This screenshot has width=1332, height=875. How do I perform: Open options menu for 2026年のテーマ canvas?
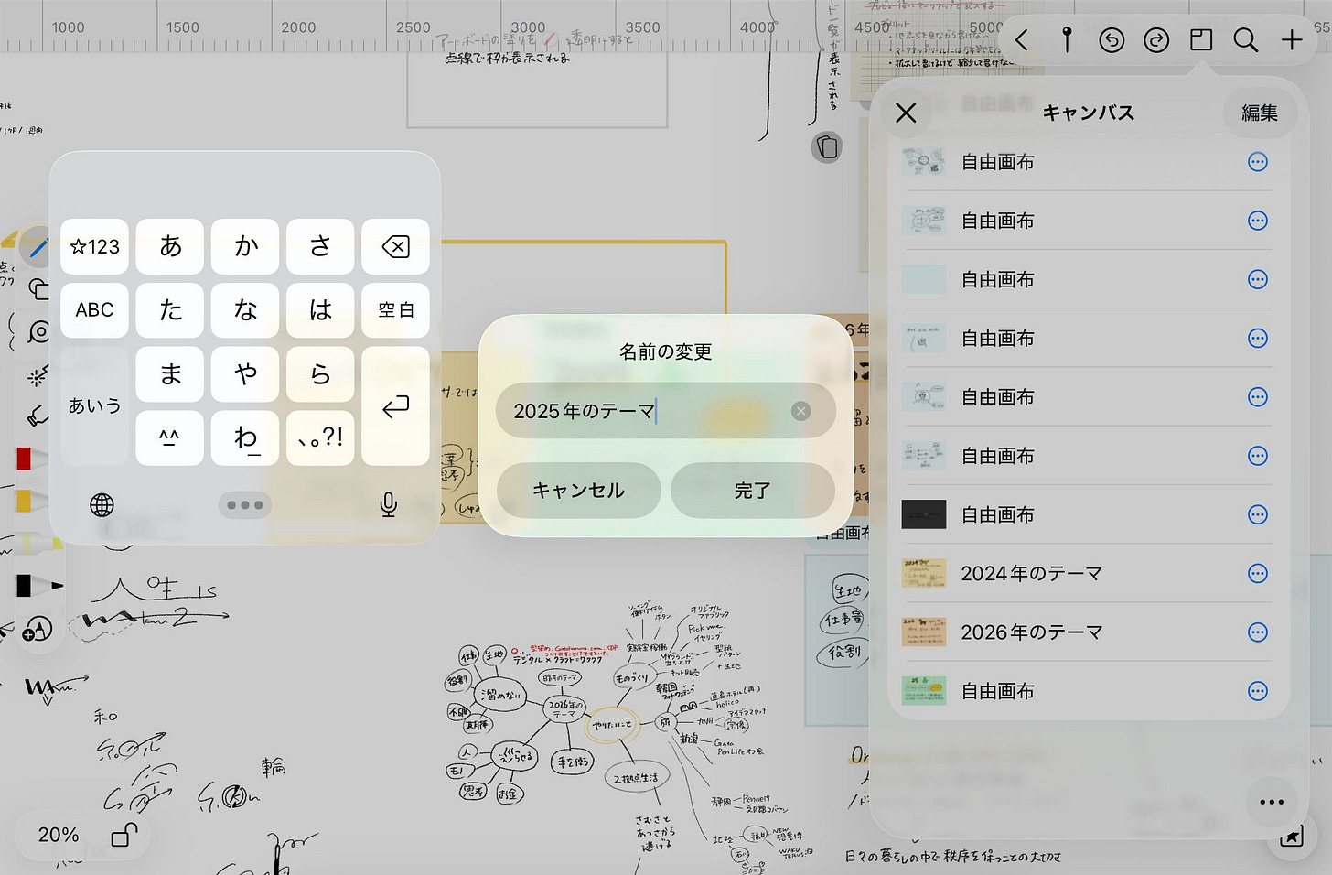(x=1258, y=632)
